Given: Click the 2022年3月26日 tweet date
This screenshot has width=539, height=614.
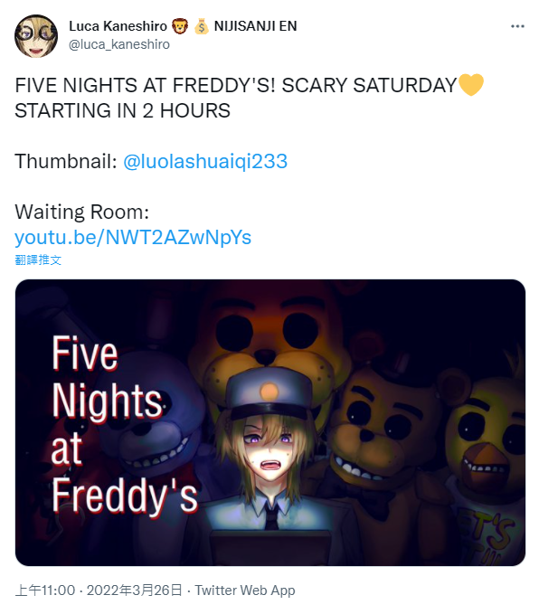Looking at the screenshot, I should 135,590.
